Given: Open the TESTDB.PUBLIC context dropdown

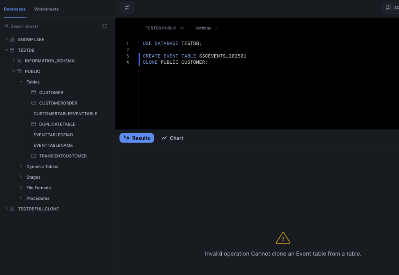Looking at the screenshot, I should pyautogui.click(x=164, y=28).
